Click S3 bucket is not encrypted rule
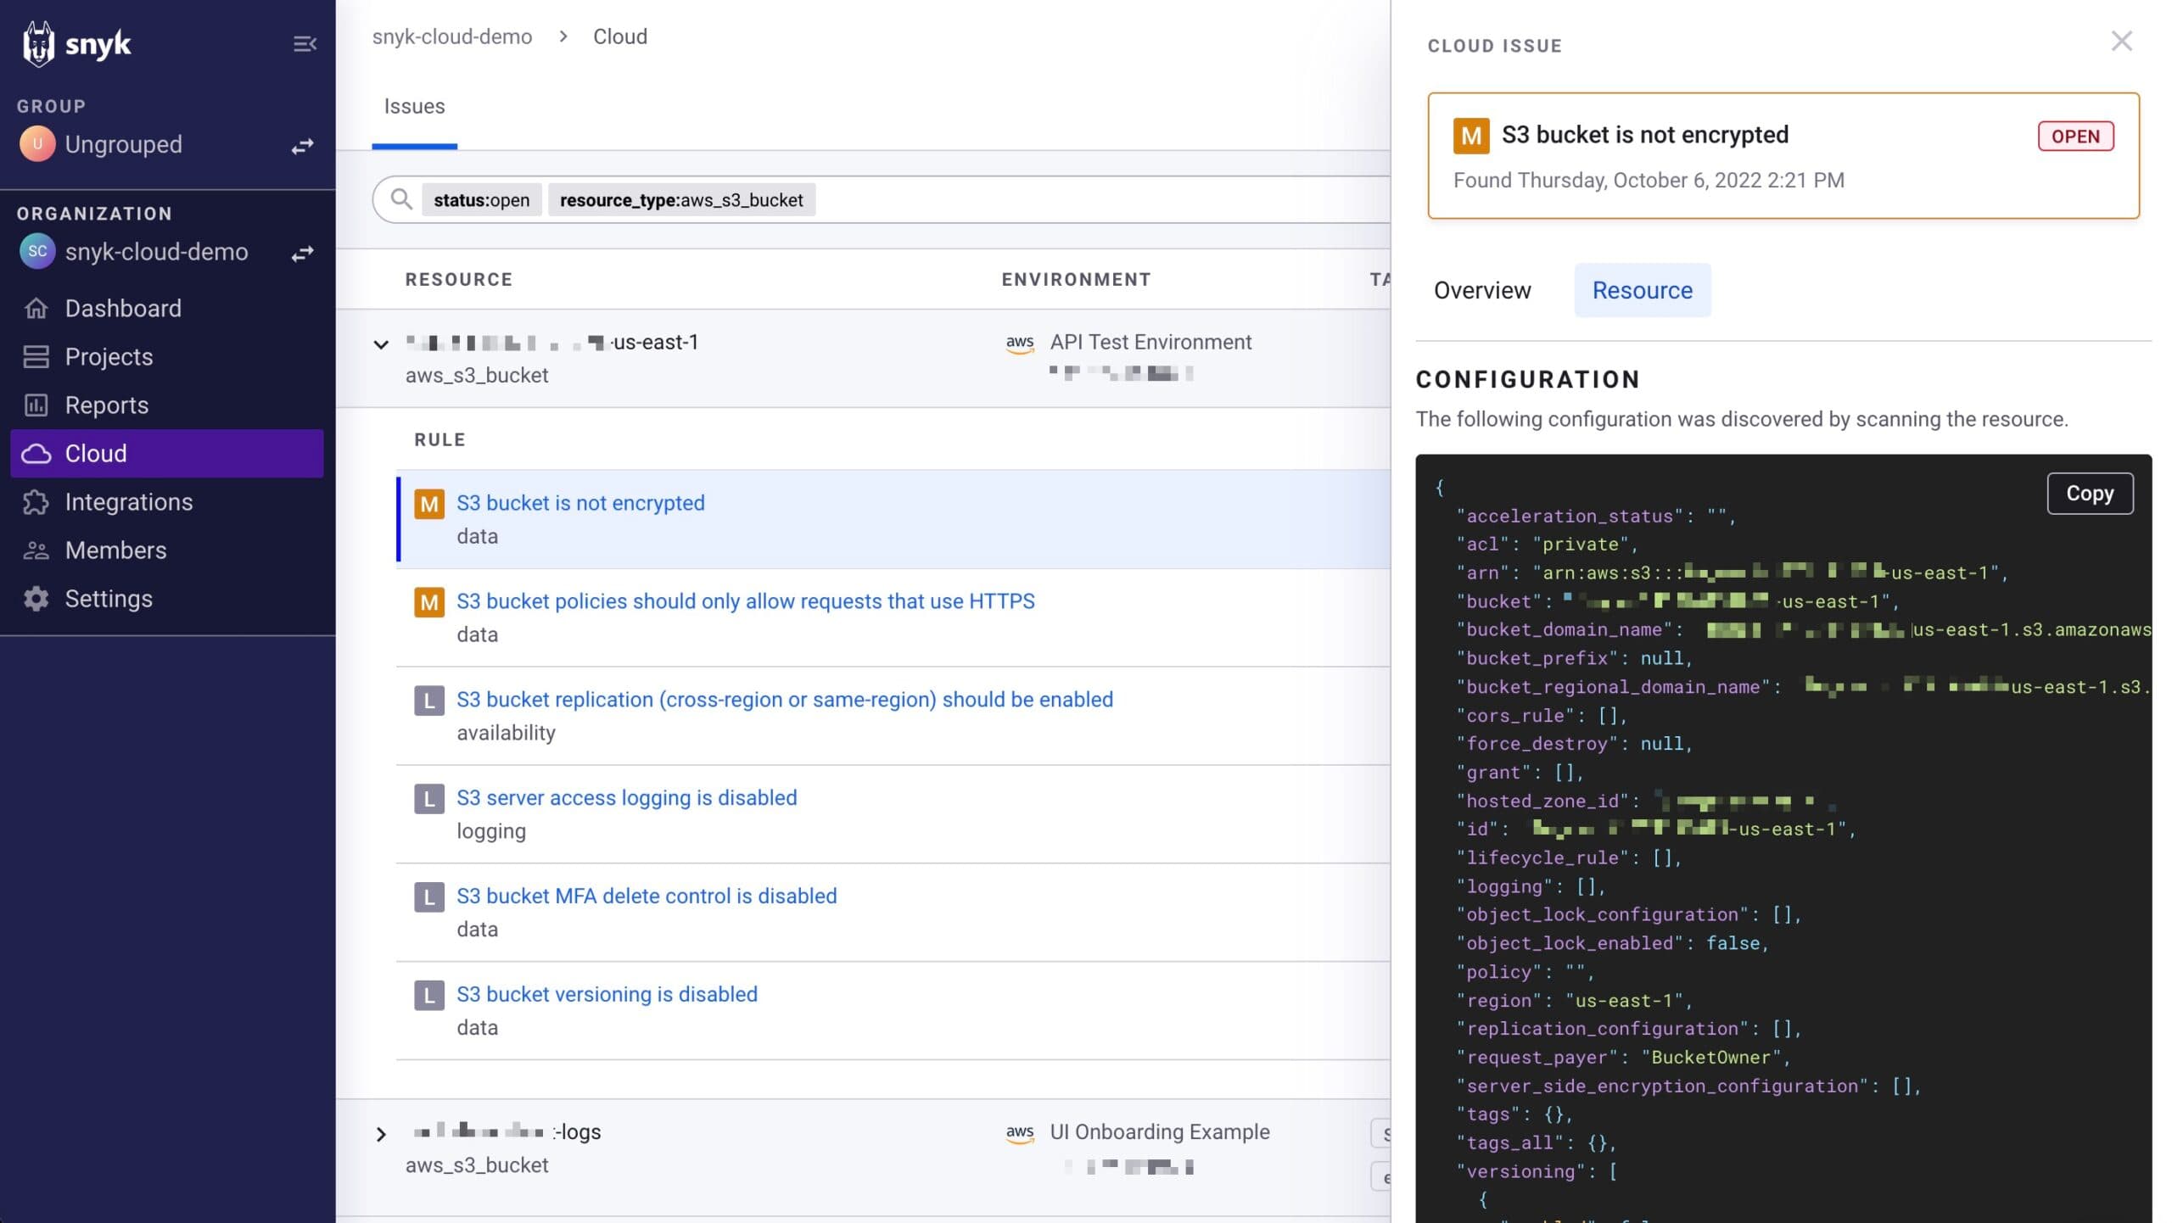This screenshot has width=2172, height=1223. pos(580,501)
